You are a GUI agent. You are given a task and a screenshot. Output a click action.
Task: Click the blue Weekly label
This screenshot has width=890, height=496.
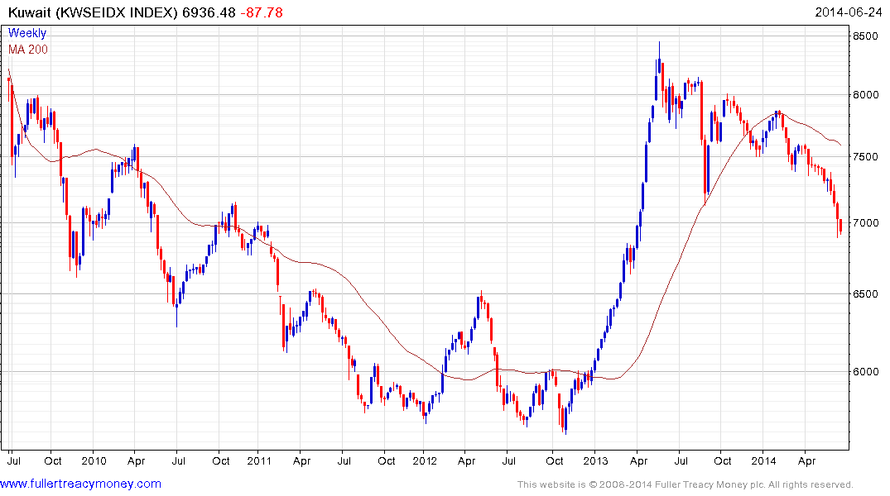click(x=26, y=33)
